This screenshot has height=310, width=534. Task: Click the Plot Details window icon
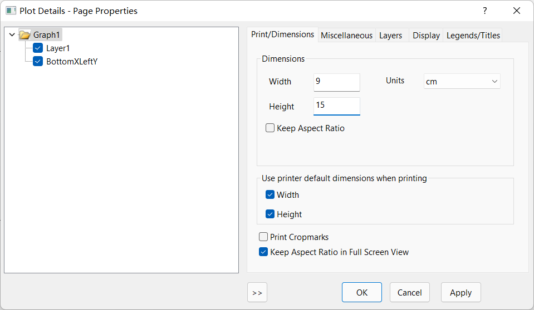[x=11, y=11]
